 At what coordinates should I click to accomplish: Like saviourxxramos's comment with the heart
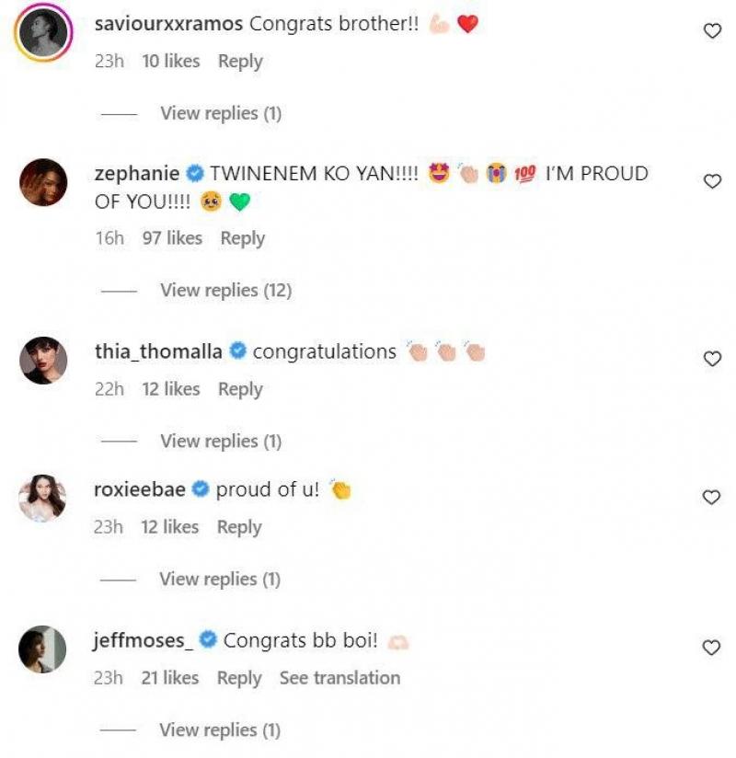click(x=712, y=31)
